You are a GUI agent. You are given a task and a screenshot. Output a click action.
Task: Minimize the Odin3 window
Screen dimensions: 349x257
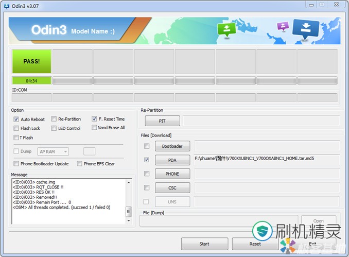point(311,5)
